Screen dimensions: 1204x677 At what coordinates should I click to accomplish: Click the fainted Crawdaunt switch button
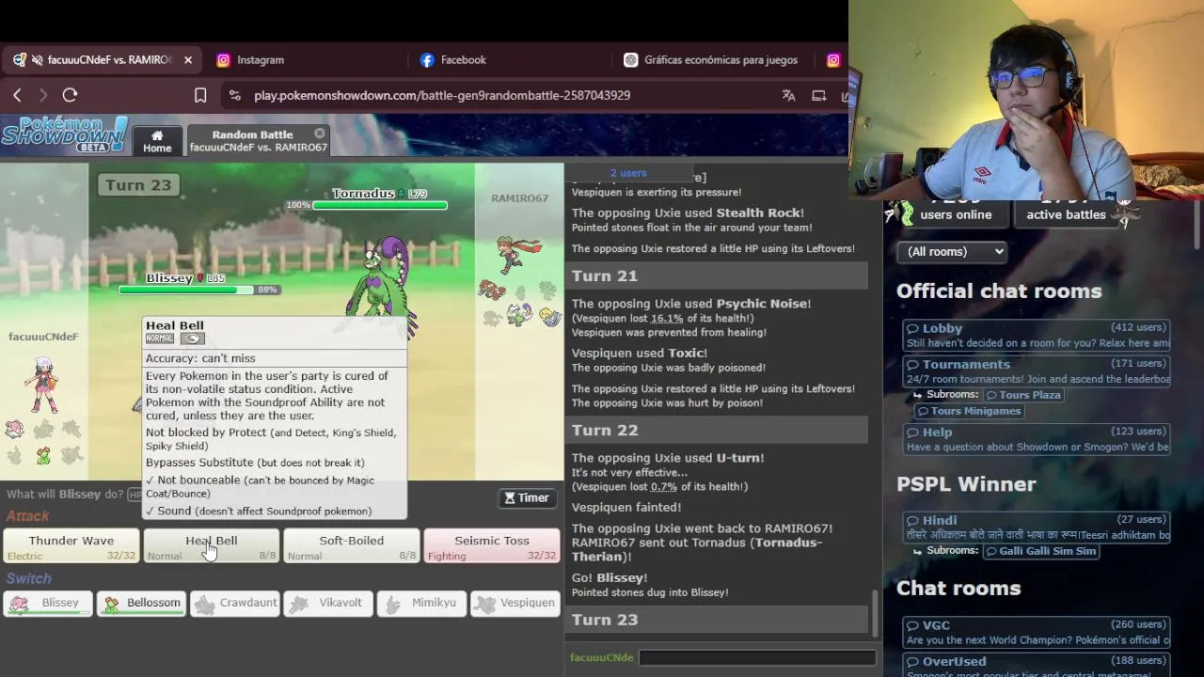tap(234, 604)
